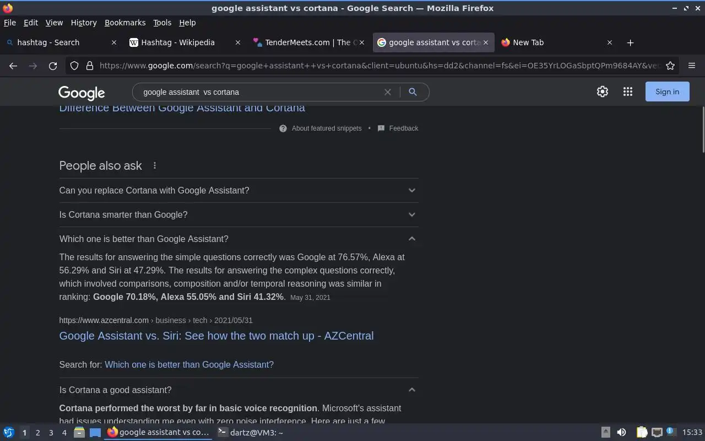Go back to the previous page
This screenshot has width=705, height=441.
click(x=13, y=66)
